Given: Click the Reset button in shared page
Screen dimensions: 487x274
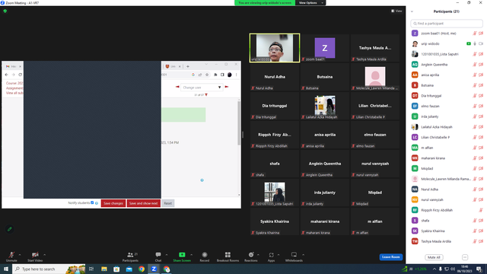Looking at the screenshot, I should point(167,203).
